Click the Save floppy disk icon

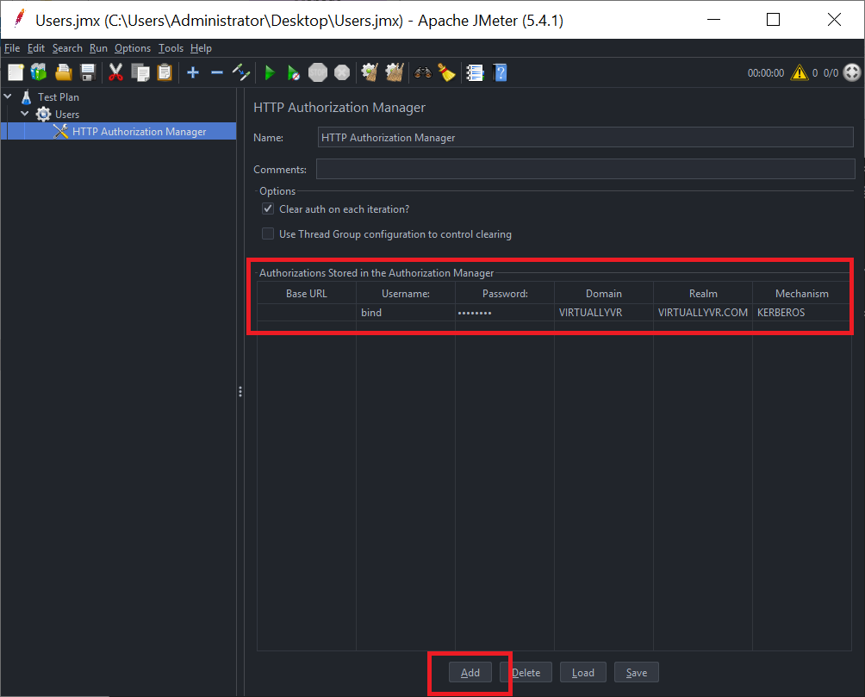tap(88, 72)
